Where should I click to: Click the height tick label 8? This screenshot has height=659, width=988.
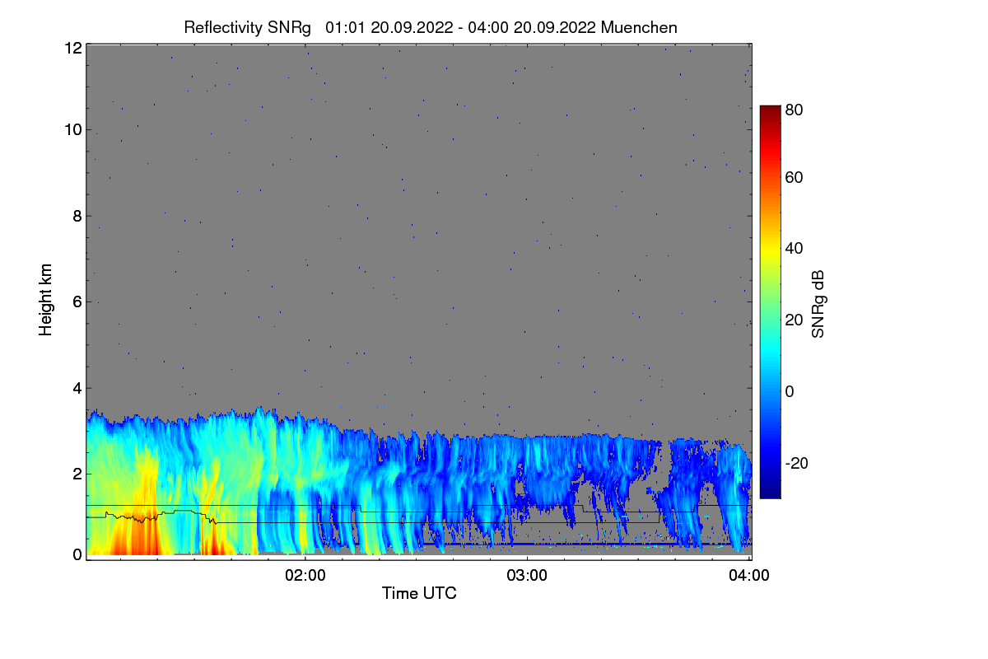pos(77,217)
